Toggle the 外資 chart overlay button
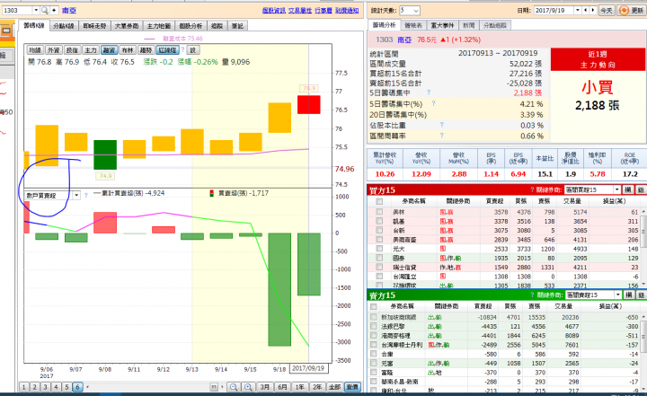 point(53,50)
